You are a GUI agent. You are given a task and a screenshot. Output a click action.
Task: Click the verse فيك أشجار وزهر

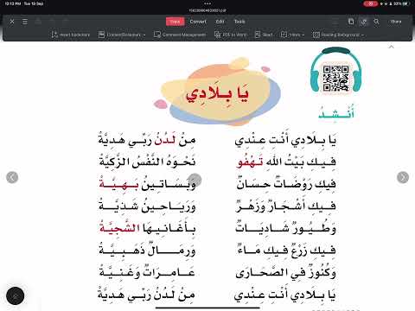pyautogui.click(x=285, y=206)
